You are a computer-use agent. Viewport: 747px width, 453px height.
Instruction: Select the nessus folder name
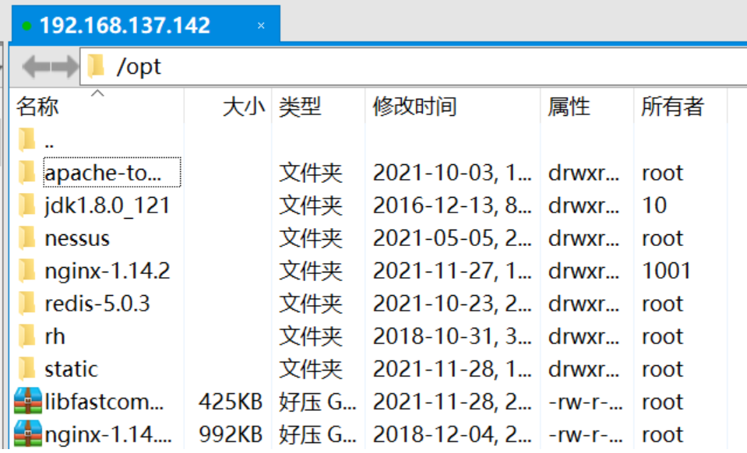(77, 238)
